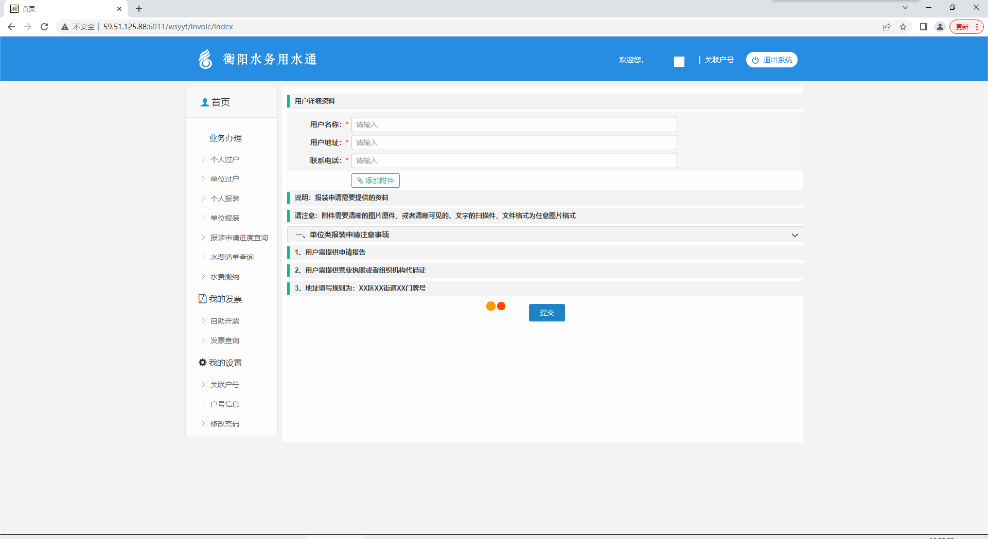
Task: Click the share page icon in address bar
Action: click(x=887, y=27)
